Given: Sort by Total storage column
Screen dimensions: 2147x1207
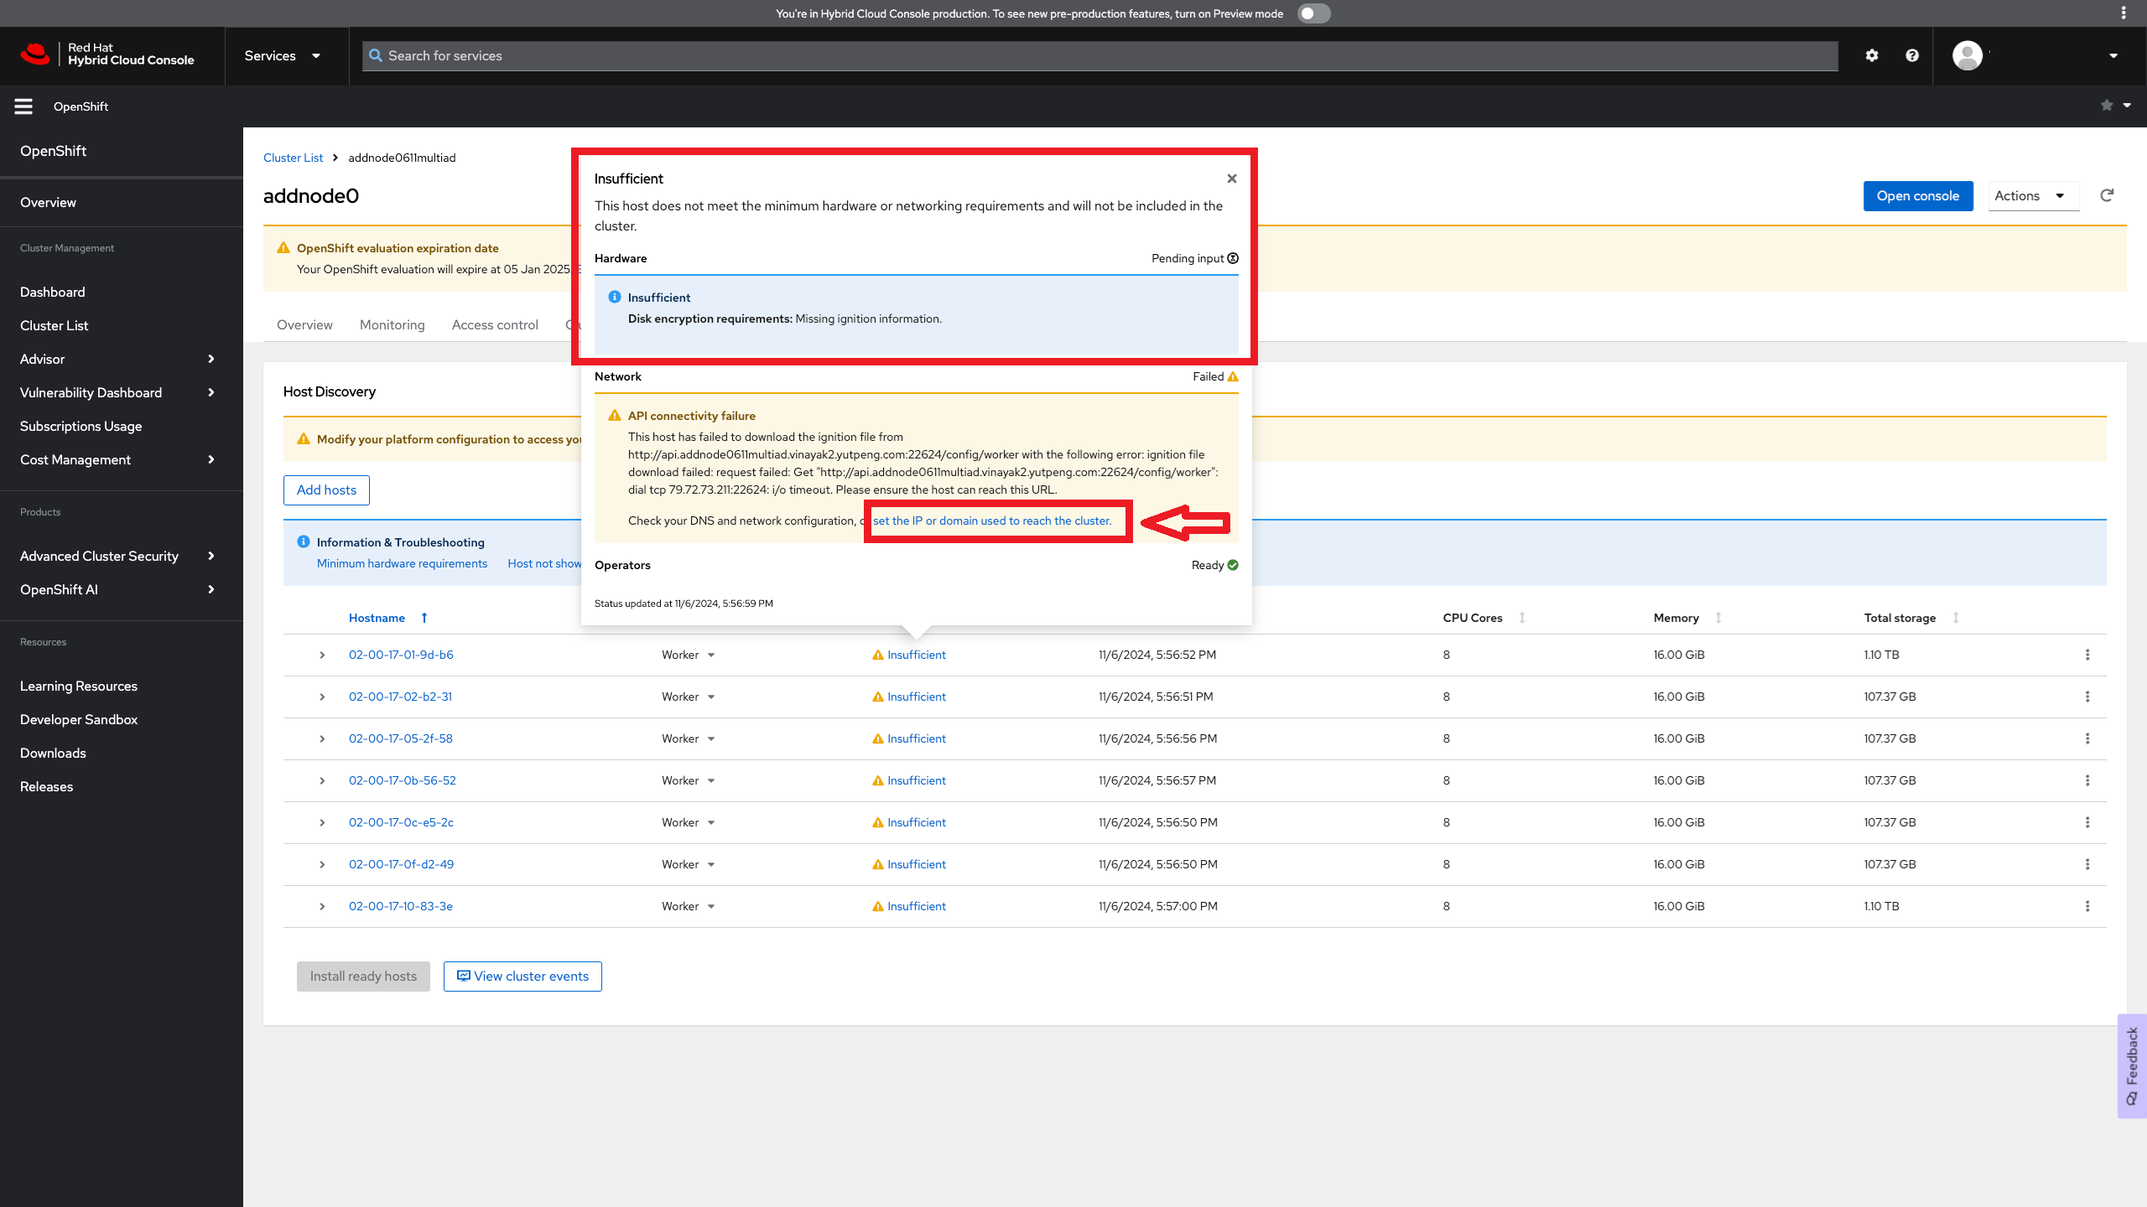Looking at the screenshot, I should click(x=1910, y=618).
